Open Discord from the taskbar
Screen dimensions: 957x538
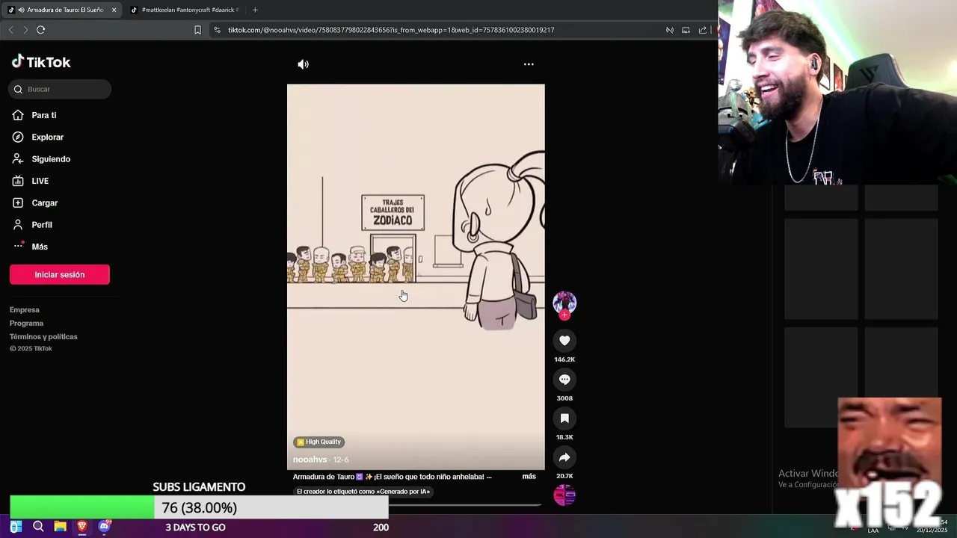[x=105, y=527]
